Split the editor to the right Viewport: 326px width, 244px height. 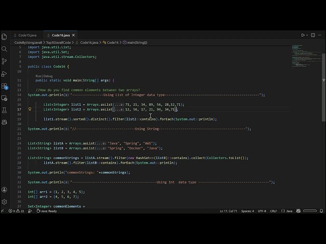click(x=313, y=35)
